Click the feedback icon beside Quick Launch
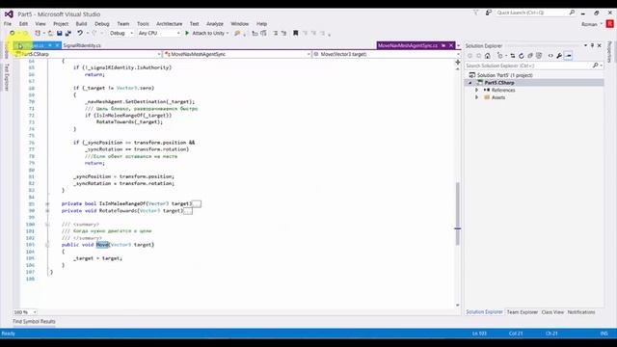Screen dimensions: 617x347 tap(489, 13)
